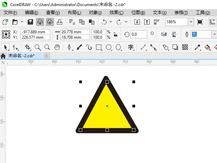Select the Pan hand tool

click(x=57, y=47)
